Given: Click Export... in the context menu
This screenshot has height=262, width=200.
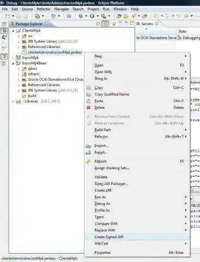Looking at the screenshot, I should pyautogui.click(x=137, y=152).
